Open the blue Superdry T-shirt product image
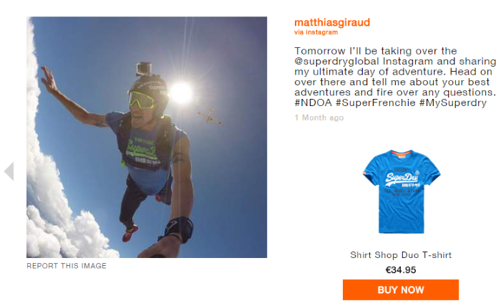The image size is (501, 306). (x=402, y=192)
